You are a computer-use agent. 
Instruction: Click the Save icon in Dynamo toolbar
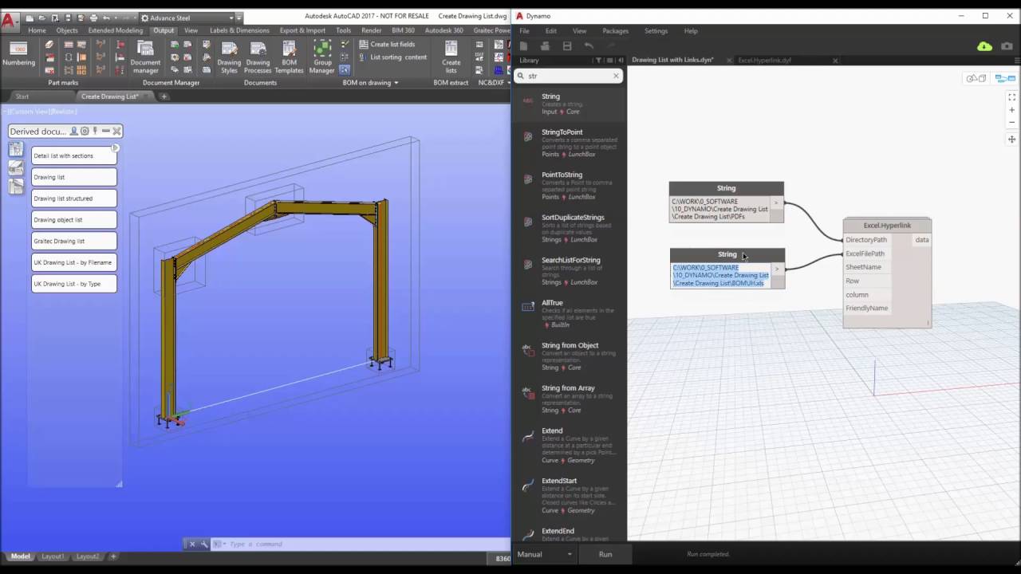(x=567, y=46)
